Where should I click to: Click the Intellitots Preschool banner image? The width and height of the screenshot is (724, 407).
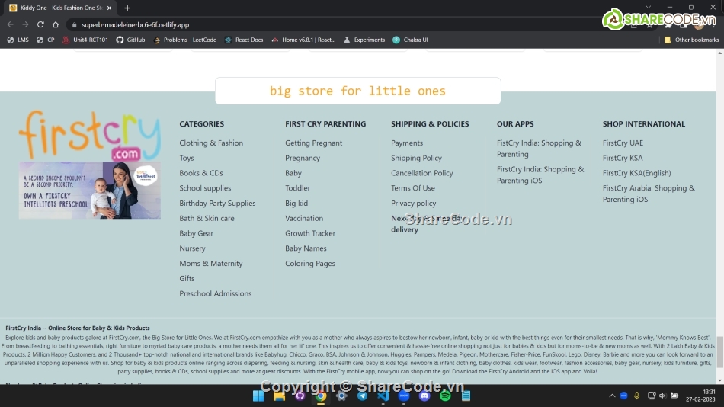(x=89, y=190)
